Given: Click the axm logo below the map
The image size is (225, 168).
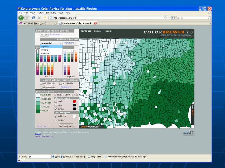Looking at the screenshot, I should pyautogui.click(x=189, y=133).
